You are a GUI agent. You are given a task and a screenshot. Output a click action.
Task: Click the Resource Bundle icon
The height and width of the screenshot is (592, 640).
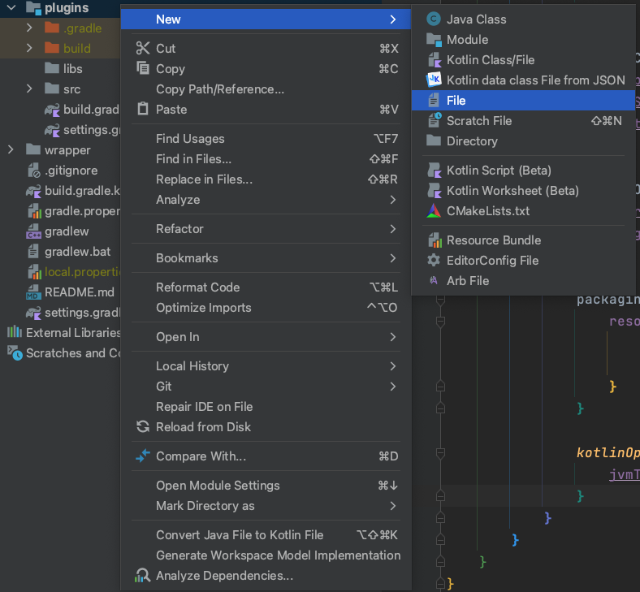[x=435, y=240]
